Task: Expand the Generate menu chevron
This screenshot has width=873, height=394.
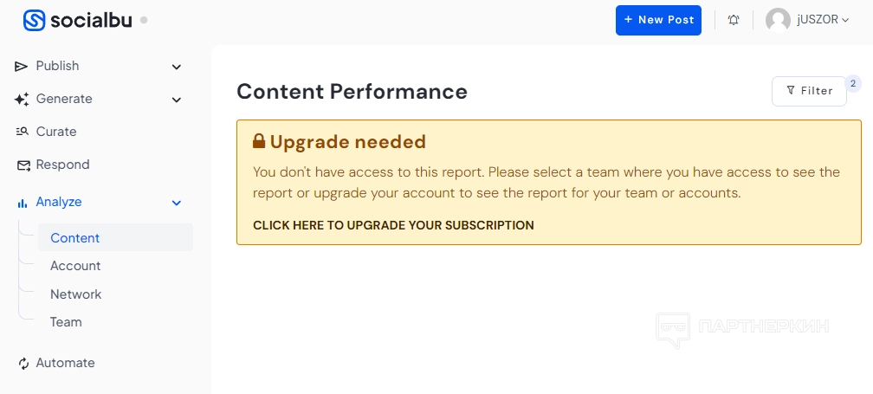Action: tap(177, 100)
